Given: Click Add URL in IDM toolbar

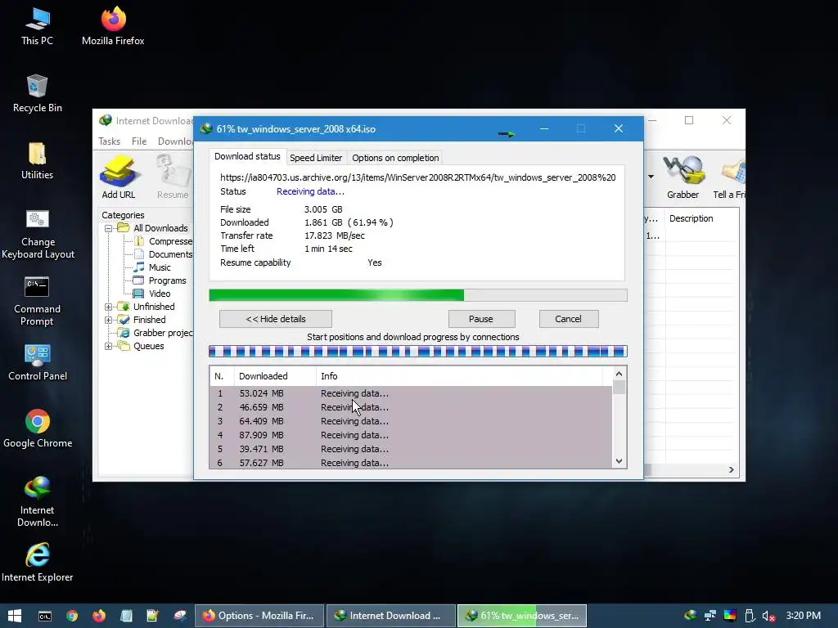Looking at the screenshot, I should pyautogui.click(x=119, y=177).
